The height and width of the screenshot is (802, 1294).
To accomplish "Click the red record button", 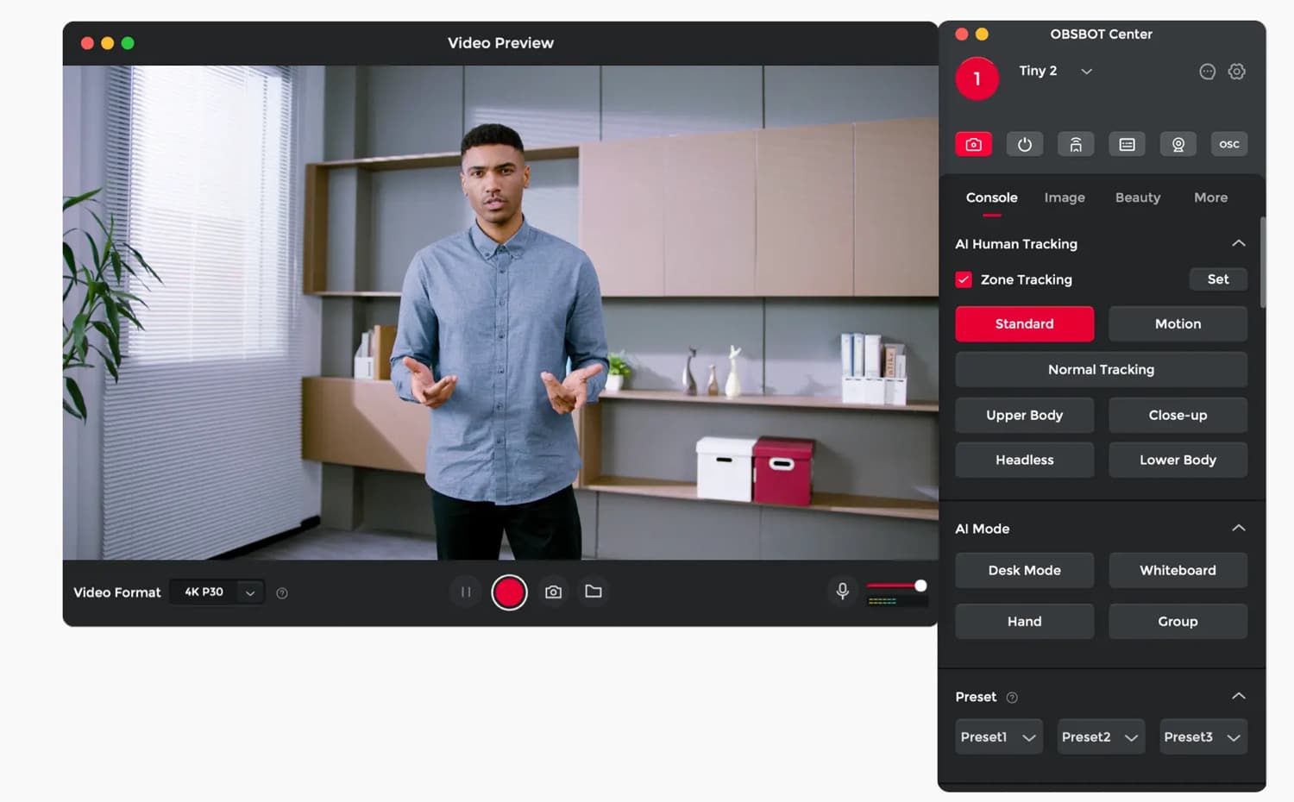I will pos(509,592).
